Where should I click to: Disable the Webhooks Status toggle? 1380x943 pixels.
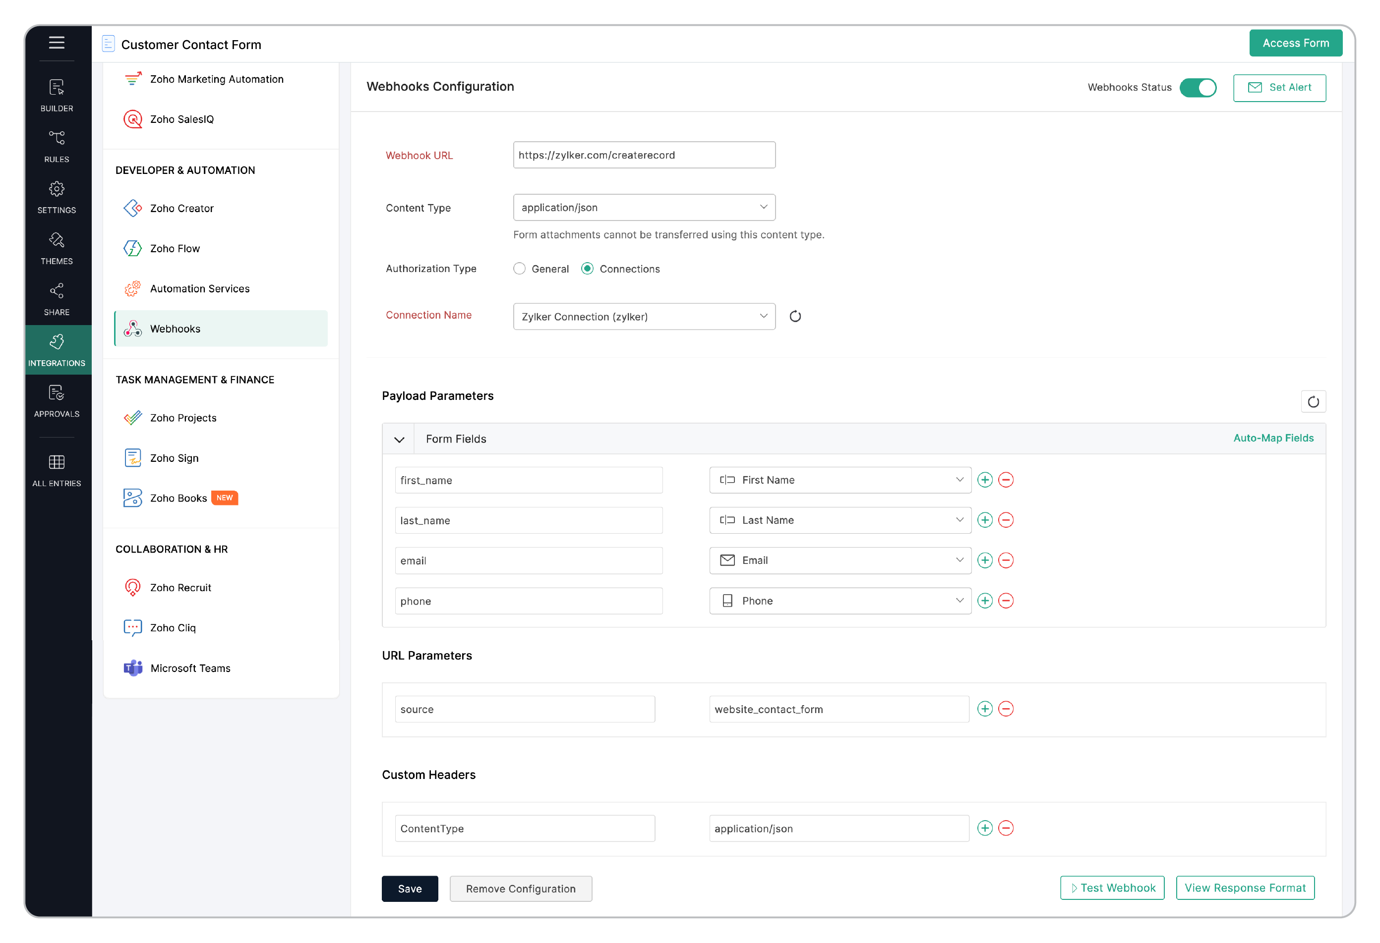pos(1199,87)
